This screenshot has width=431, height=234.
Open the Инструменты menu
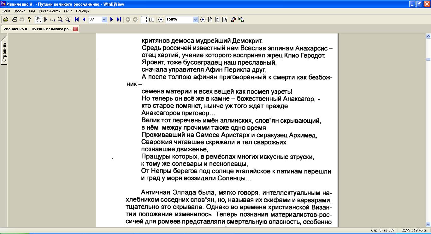coord(50,11)
